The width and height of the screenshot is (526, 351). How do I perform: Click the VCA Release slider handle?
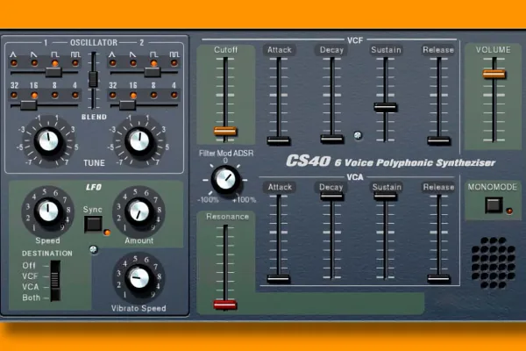[x=438, y=278]
